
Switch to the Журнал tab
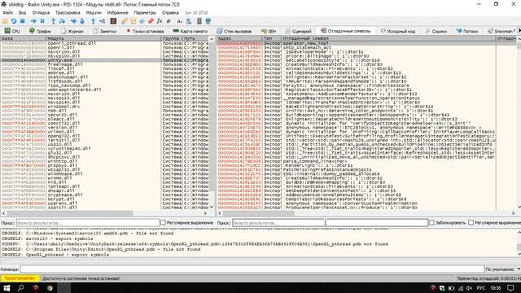(72, 31)
